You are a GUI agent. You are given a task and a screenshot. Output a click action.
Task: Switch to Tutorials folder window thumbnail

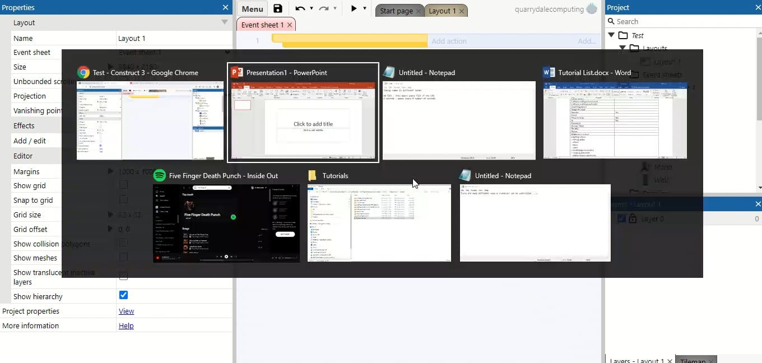pos(379,223)
